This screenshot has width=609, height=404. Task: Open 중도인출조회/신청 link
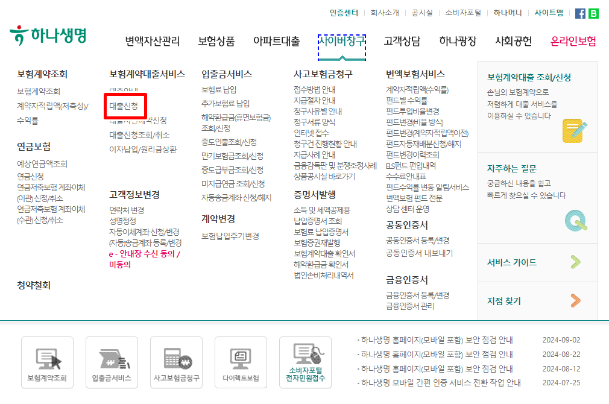[x=229, y=142]
